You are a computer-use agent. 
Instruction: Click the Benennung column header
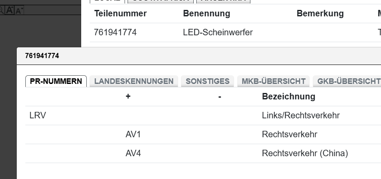pos(206,13)
